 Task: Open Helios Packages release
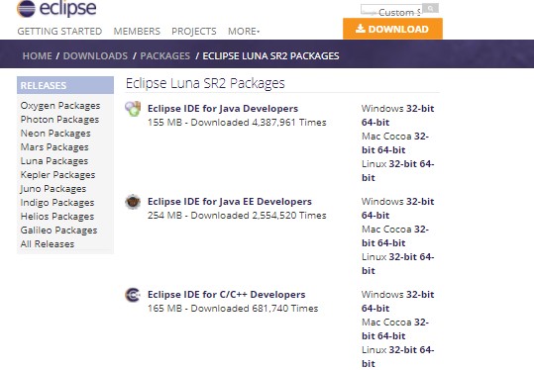click(57, 217)
